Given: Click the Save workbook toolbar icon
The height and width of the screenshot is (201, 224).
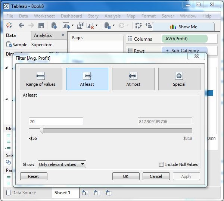Looking at the screenshot, I should (x=41, y=25).
